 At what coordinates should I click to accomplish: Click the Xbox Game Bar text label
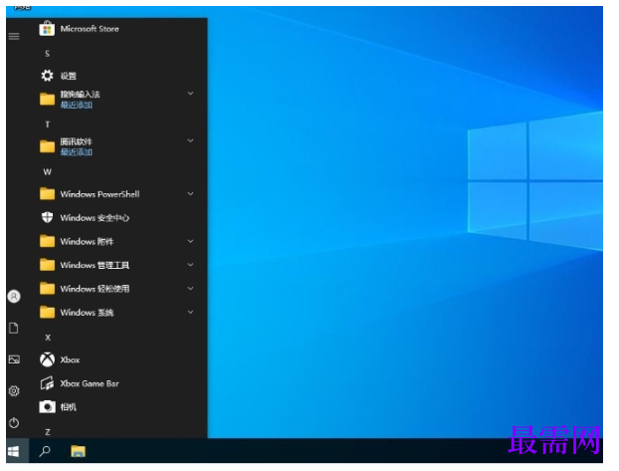[90, 383]
